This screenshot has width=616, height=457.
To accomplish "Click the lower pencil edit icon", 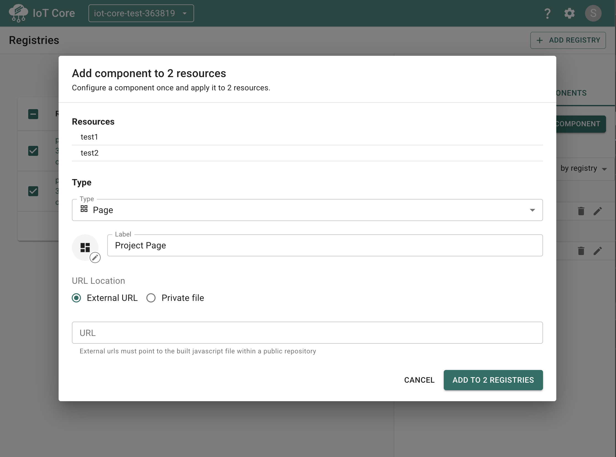I will click(597, 251).
